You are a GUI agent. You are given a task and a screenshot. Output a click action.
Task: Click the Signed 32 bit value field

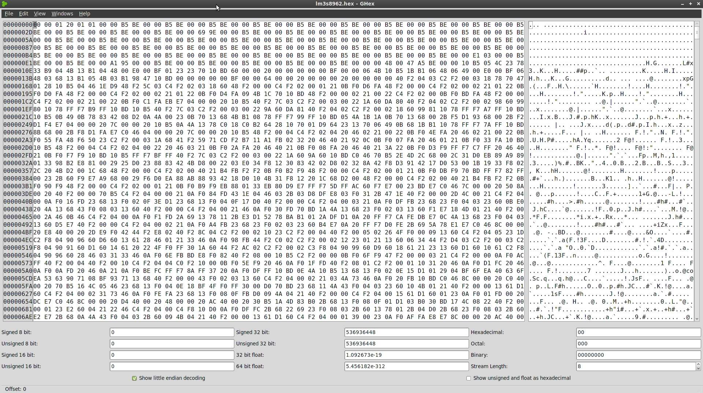(x=406, y=332)
